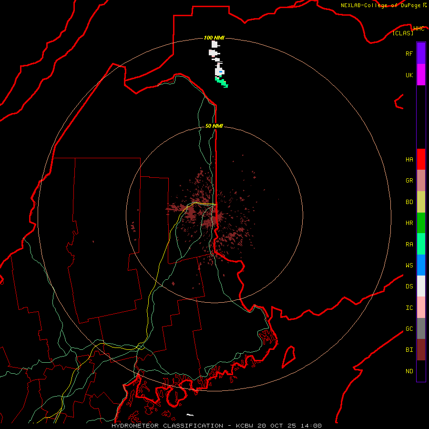
Task: Select the BD legend label
Action: [409, 202]
